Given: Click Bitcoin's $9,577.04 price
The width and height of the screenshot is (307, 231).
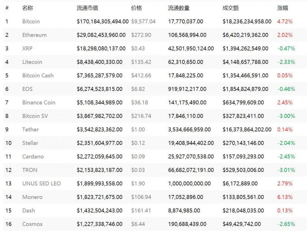Looking at the screenshot, I should (x=143, y=21).
